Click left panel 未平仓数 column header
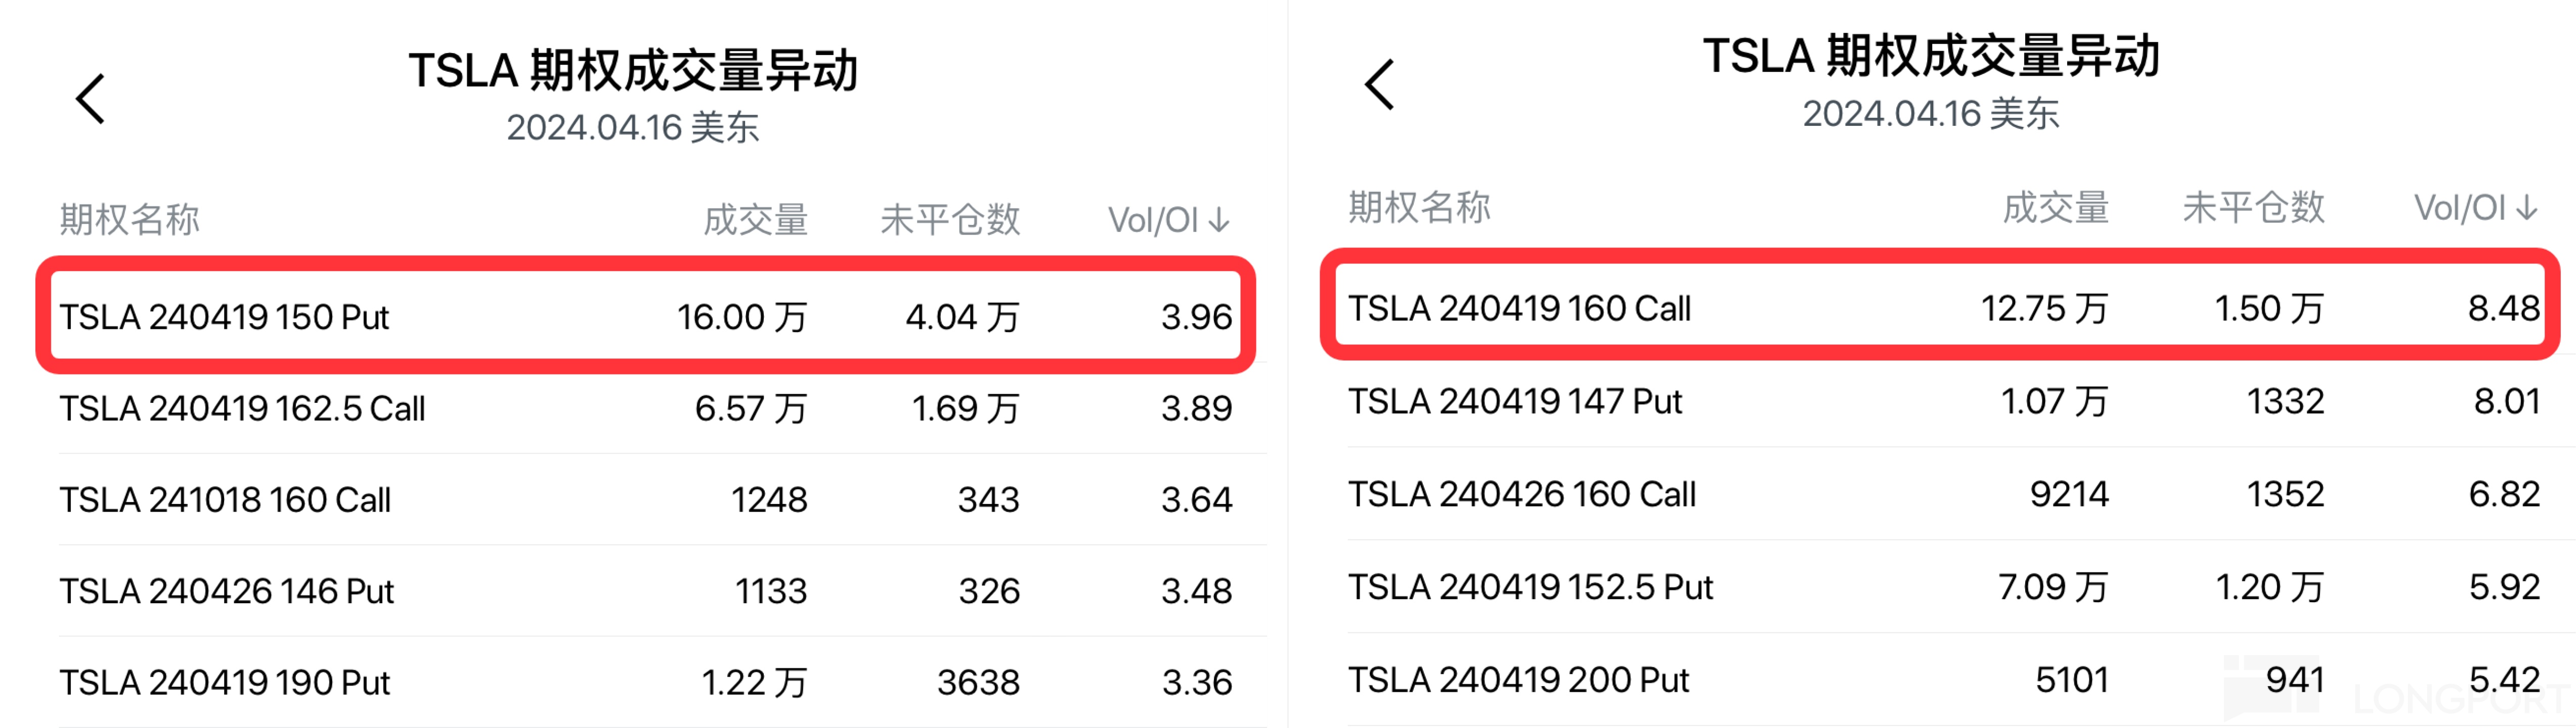Screen dimensions: 2576x728 949,220
